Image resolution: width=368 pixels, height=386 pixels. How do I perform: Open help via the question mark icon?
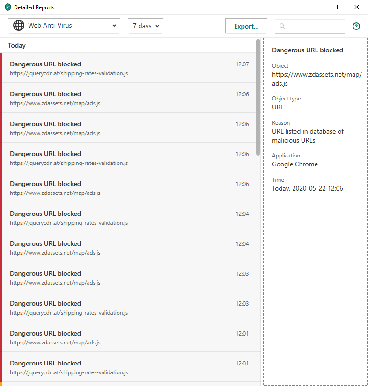[356, 26]
